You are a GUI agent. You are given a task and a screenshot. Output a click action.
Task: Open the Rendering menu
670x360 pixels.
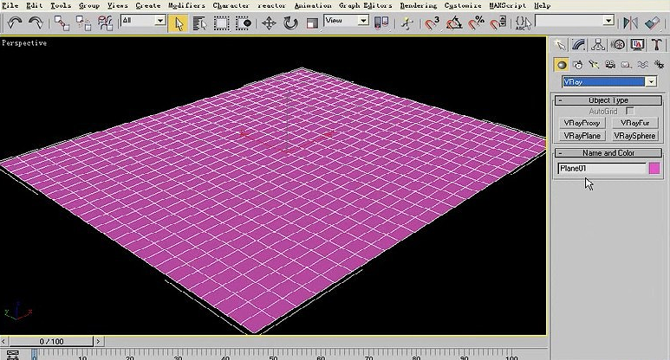coord(418,5)
